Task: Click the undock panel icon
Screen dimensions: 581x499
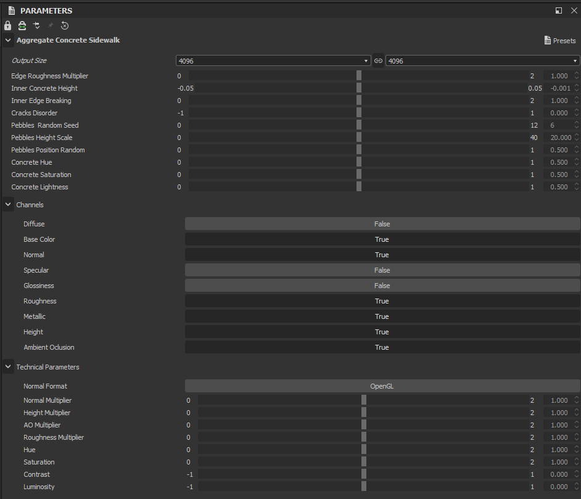Action: click(x=559, y=10)
